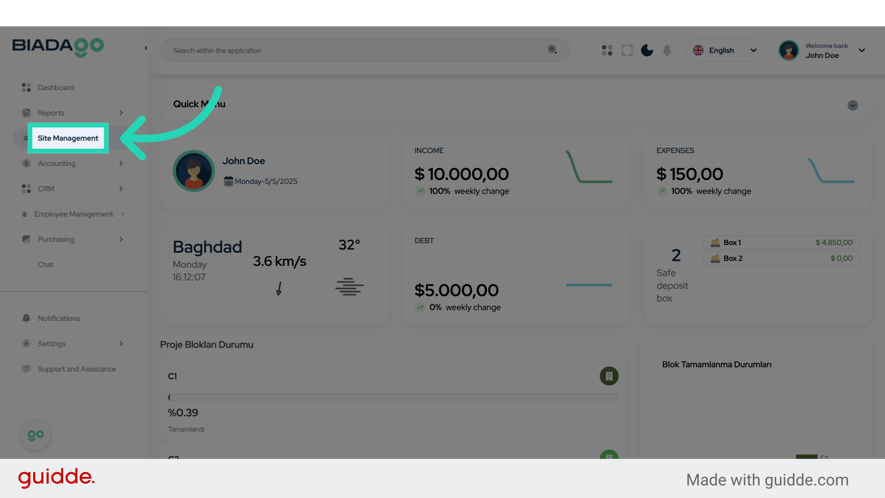The image size is (885, 498).
Task: Open Support and Assistance
Action: click(x=77, y=369)
